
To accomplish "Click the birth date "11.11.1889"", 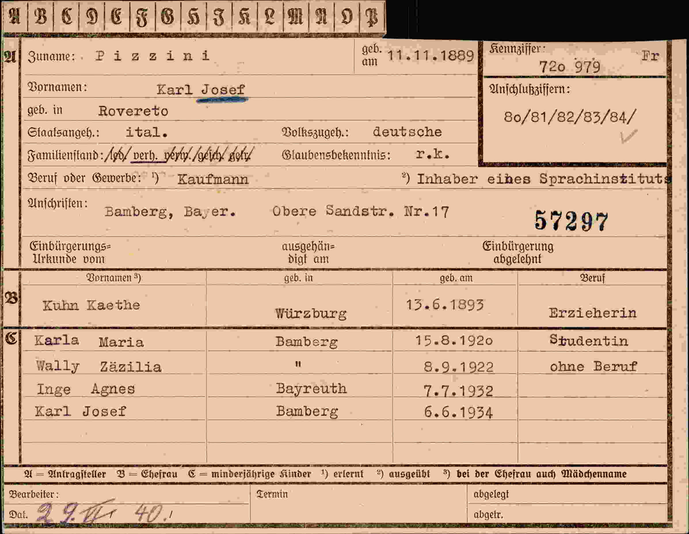I will [x=430, y=56].
